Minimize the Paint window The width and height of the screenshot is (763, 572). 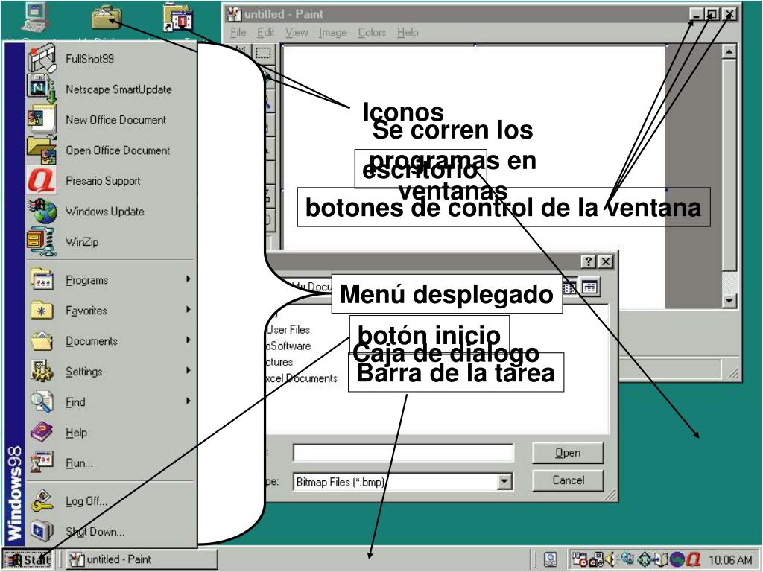click(696, 15)
